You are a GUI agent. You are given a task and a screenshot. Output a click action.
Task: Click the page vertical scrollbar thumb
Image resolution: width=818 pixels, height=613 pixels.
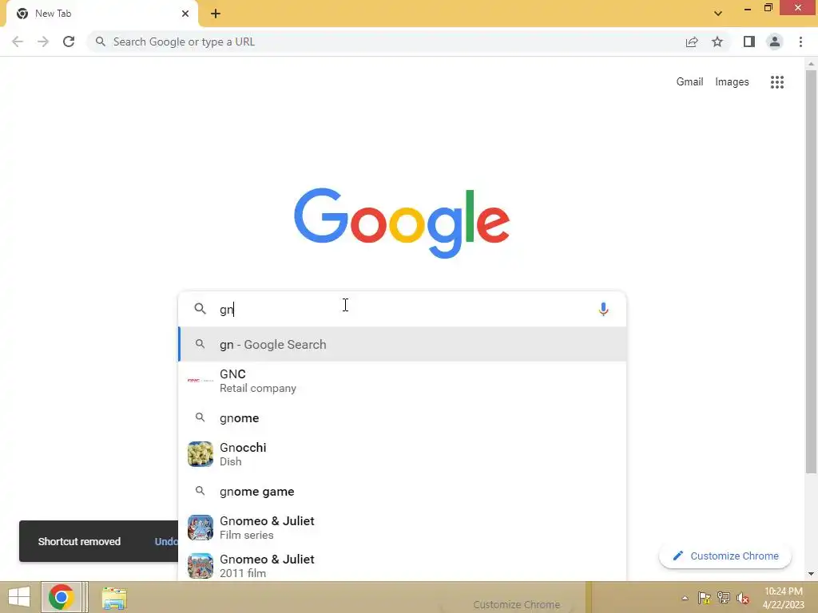tap(811, 271)
